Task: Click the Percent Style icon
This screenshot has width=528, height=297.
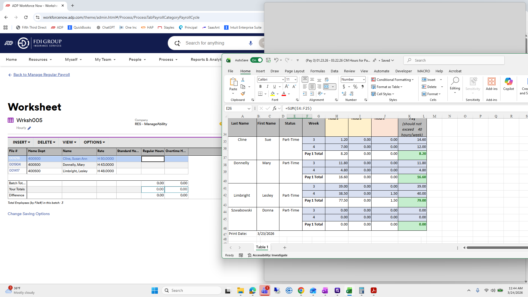Action: pos(355,87)
